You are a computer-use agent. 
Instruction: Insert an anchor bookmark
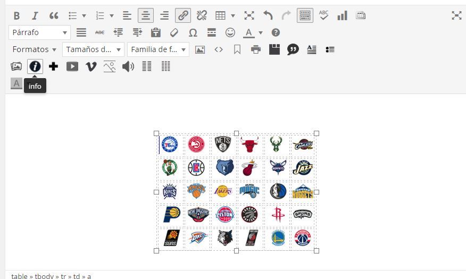[x=237, y=49]
